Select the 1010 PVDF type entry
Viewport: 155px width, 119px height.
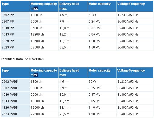(x=15, y=95)
